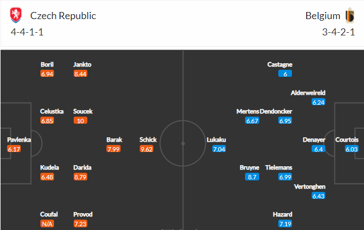Click player name Alderweireld

(x=308, y=93)
